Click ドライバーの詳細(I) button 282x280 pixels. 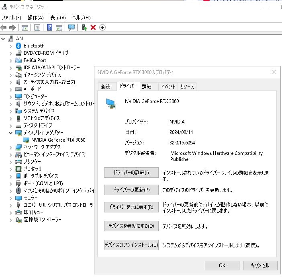(x=131, y=173)
